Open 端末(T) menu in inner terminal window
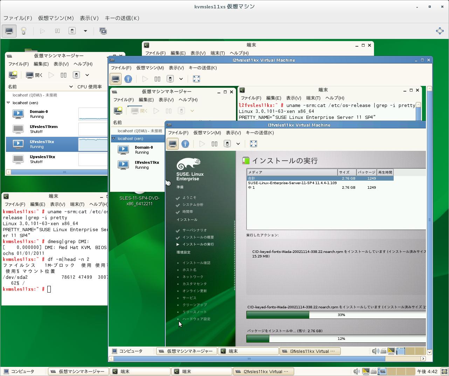The height and width of the screenshot is (376, 449). (313, 98)
